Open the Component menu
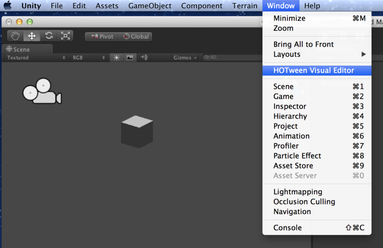 [x=202, y=6]
